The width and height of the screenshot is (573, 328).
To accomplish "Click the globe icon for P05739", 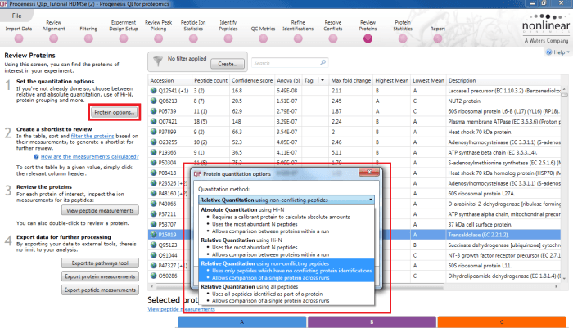I will pyautogui.click(x=154, y=111).
